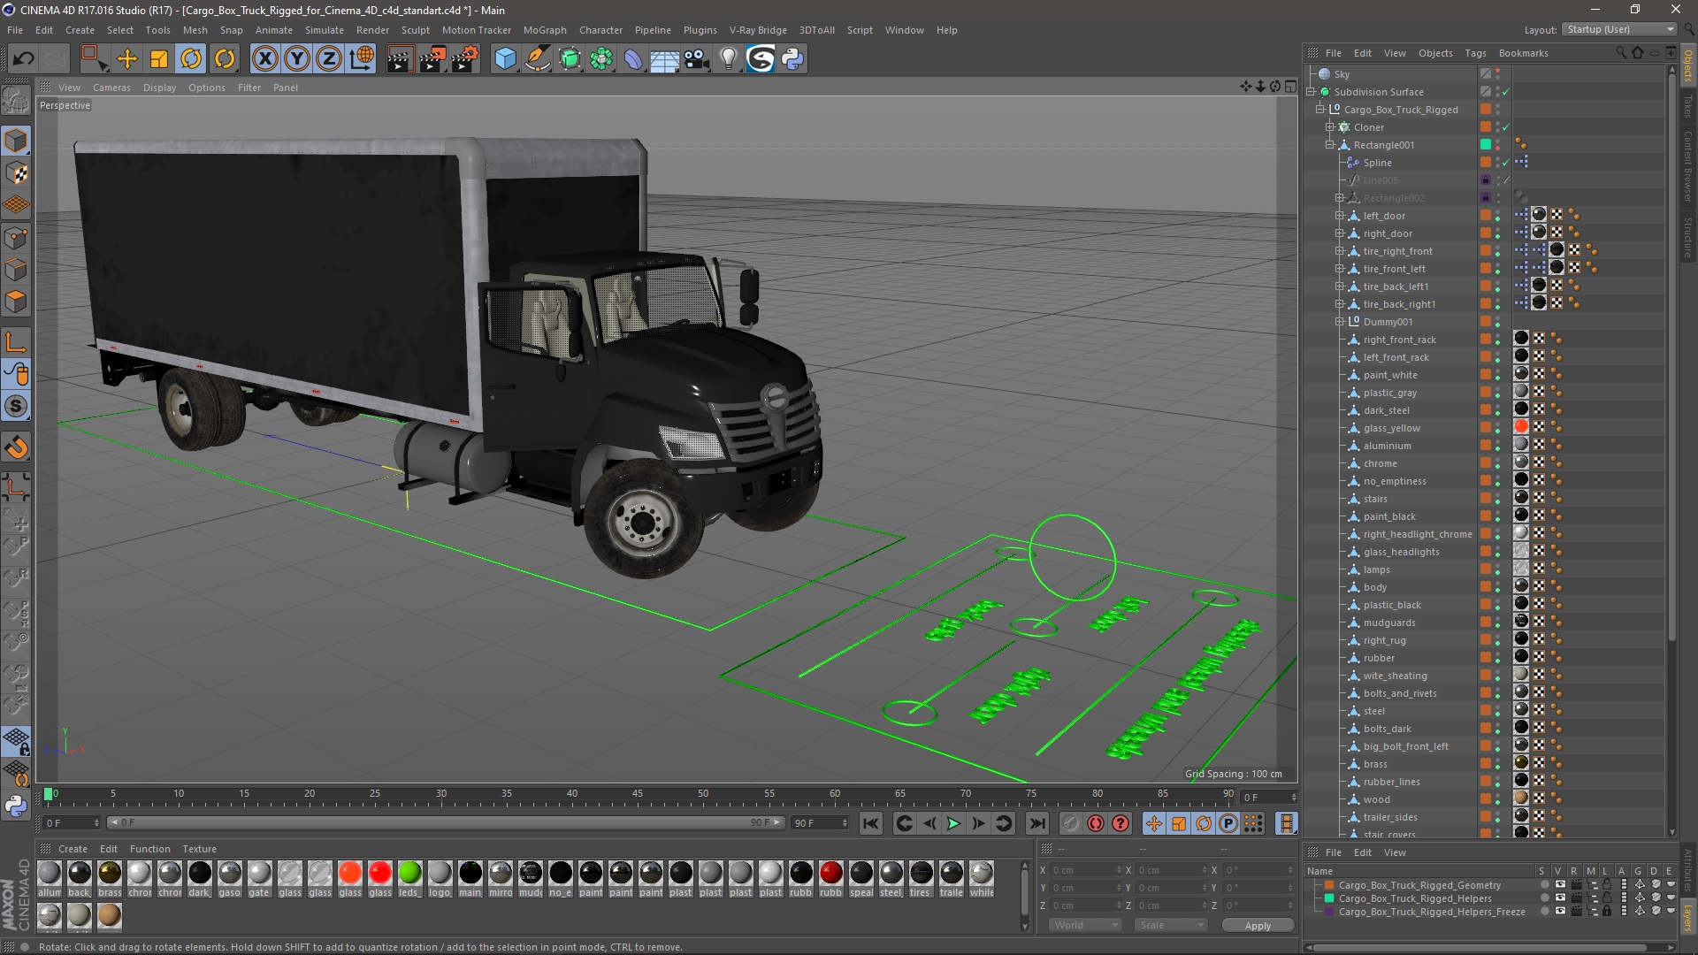Select Texture mode checkerboard icon
The image size is (1698, 955).
tap(16, 173)
